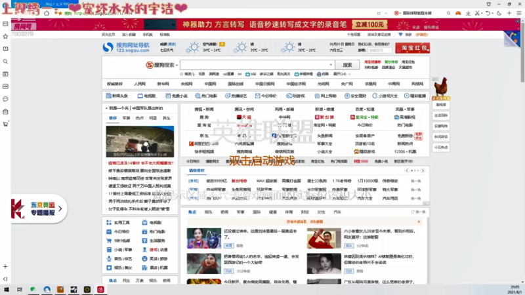
Task: Click the plus add icon in left sidebar
Action: [x=5, y=267]
